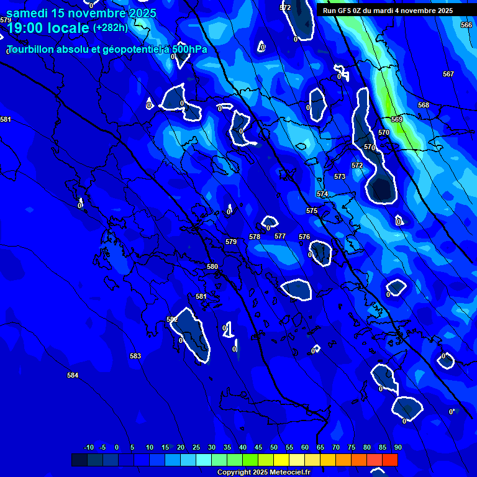Open the Copyright 2025 Meteociel.fr link
477x477 pixels.
pyautogui.click(x=263, y=473)
